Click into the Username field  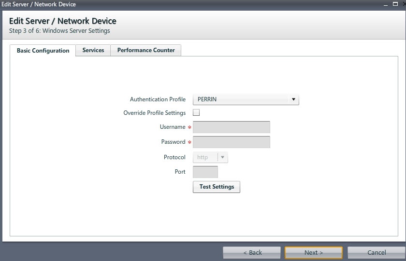point(231,127)
